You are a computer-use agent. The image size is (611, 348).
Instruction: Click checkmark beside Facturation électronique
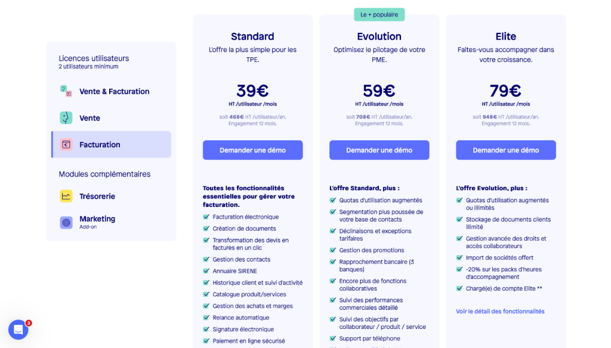[206, 217]
